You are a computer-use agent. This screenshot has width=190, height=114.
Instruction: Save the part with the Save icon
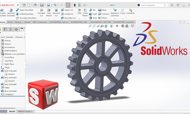(x=42, y=5)
